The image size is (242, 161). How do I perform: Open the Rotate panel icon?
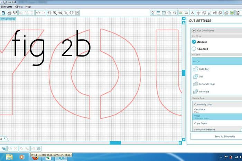tap(204, 13)
